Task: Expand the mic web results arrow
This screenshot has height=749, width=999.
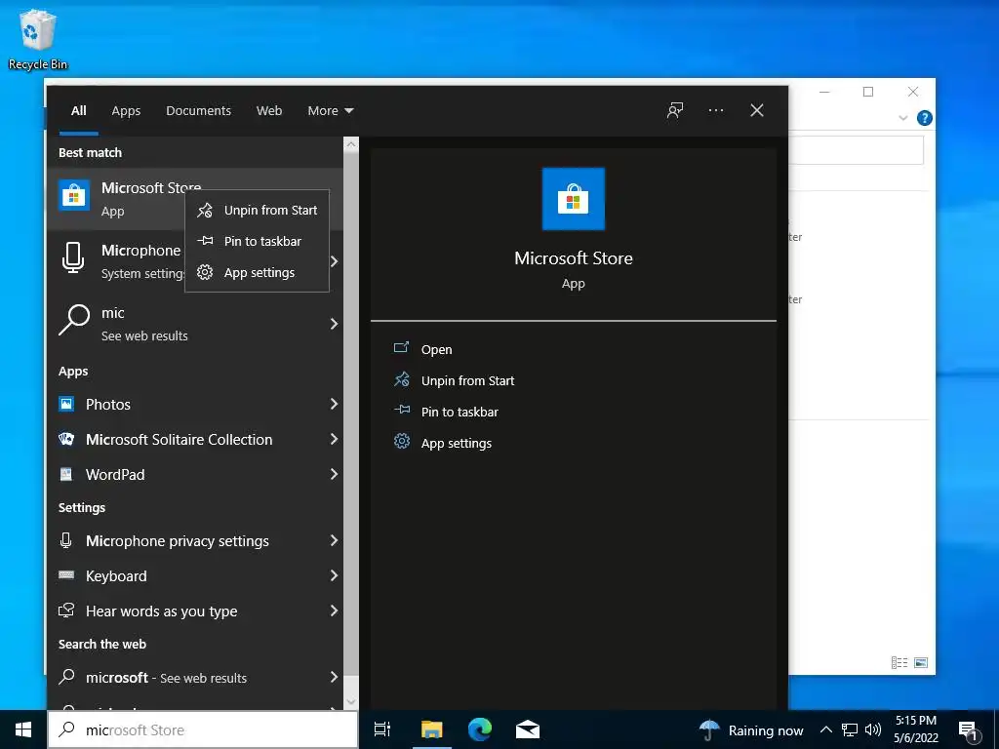Action: pos(334,324)
